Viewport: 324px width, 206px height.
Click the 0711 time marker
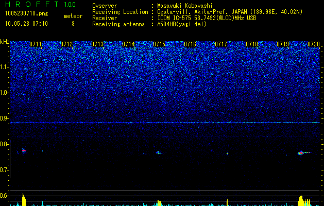(36, 44)
